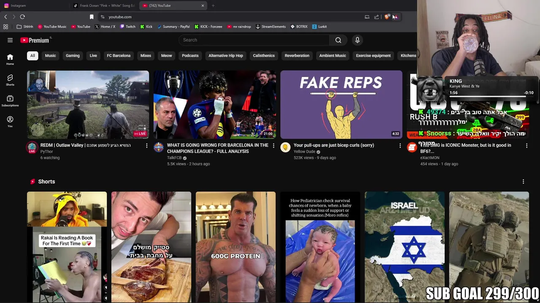Open You page in sidebar
The height and width of the screenshot is (303, 540).
tap(10, 122)
